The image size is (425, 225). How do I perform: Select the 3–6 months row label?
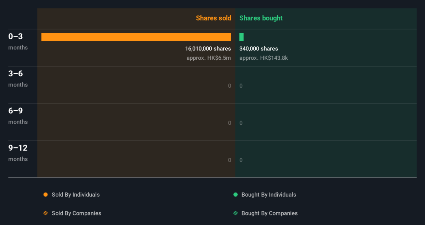click(x=18, y=78)
